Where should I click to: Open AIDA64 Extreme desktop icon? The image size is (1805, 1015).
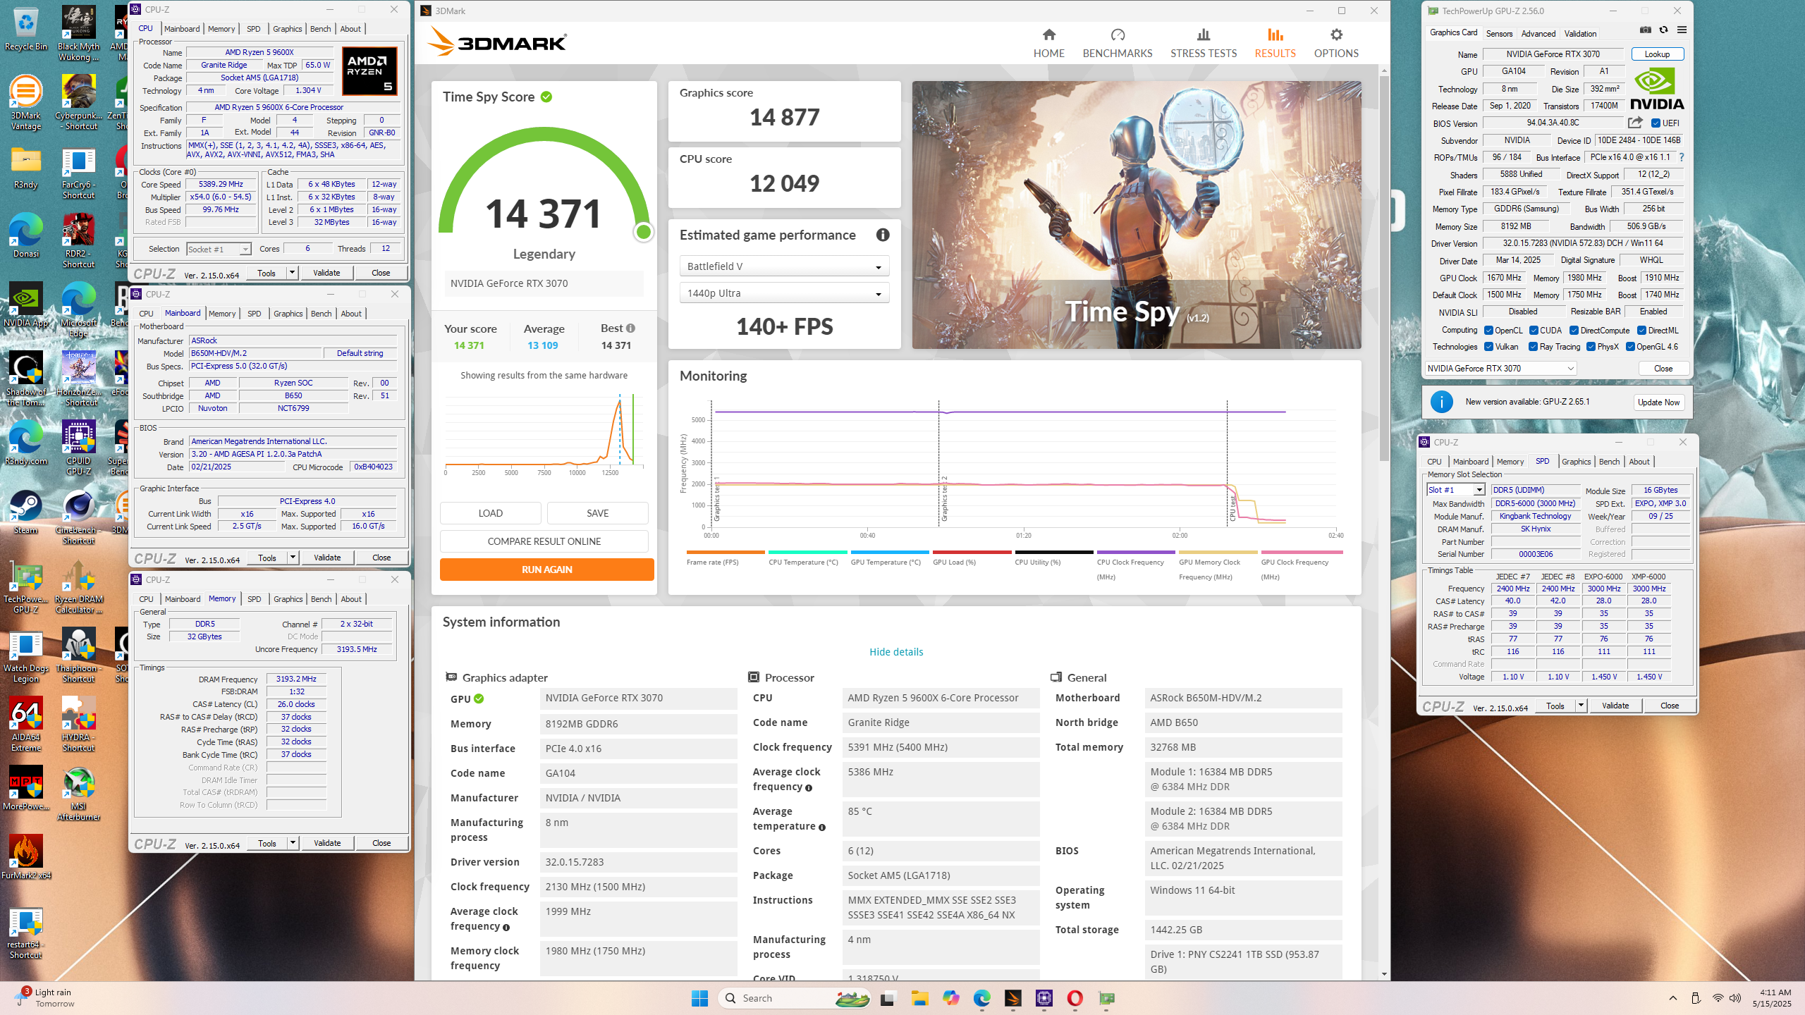pyautogui.click(x=26, y=725)
